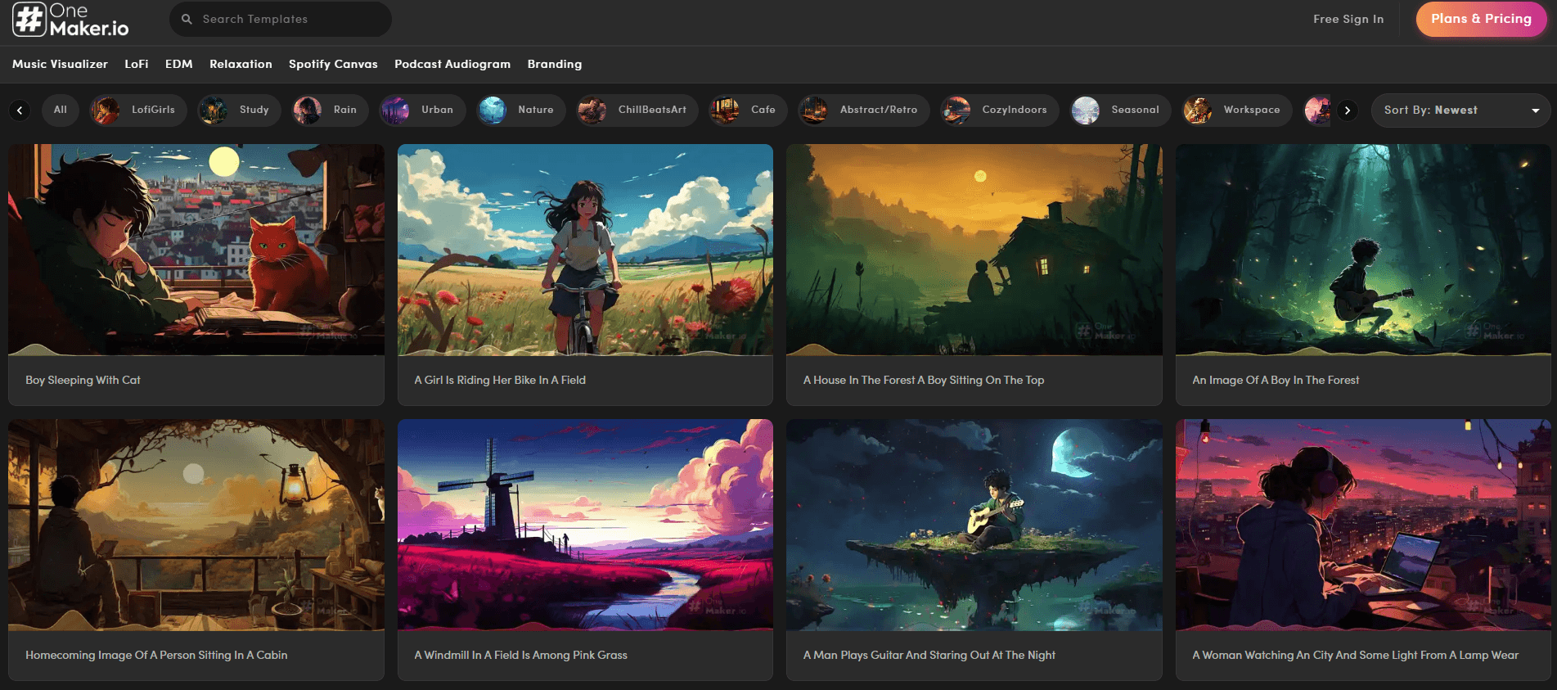Open the Homecoming cabin template thumbnail
This screenshot has height=690, width=1557.
coord(196,525)
